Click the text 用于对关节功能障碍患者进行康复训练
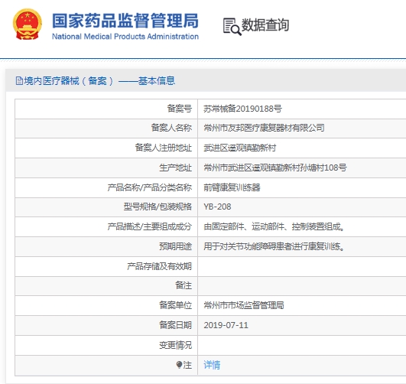The height and width of the screenshot is (384, 406). pos(274,246)
